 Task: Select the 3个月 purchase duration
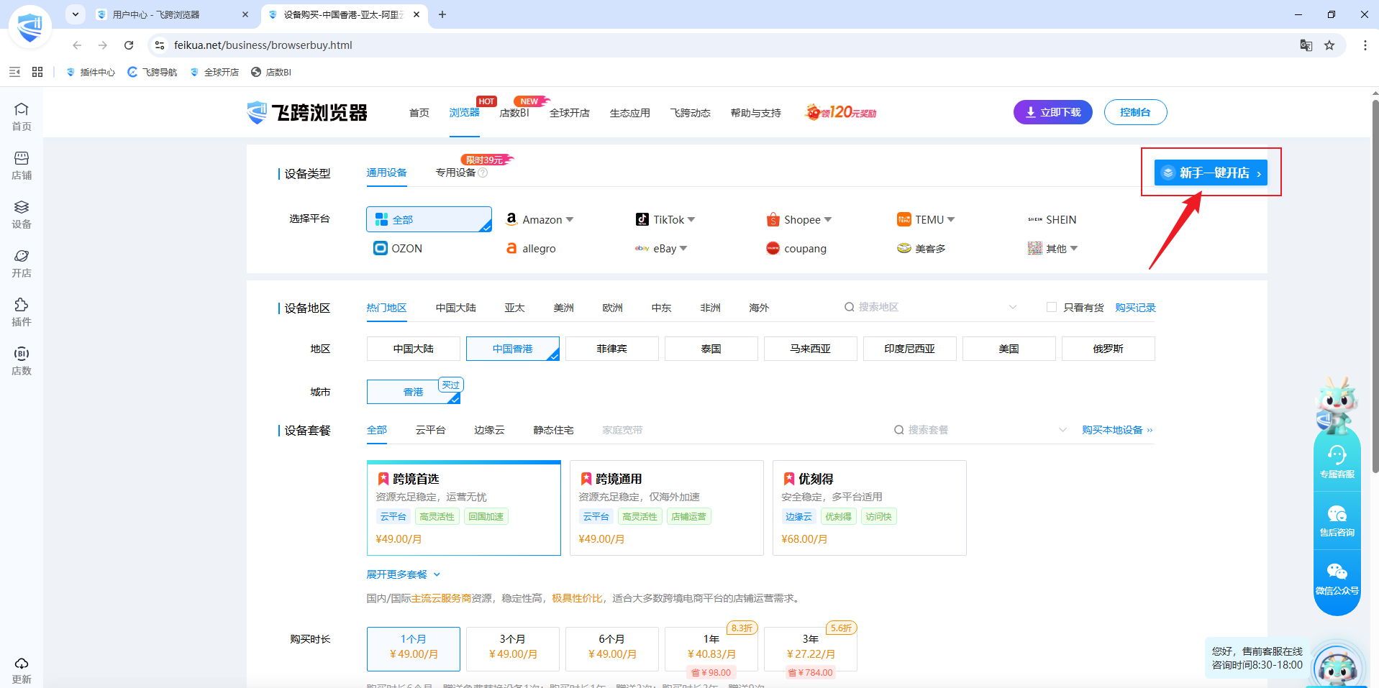click(513, 649)
